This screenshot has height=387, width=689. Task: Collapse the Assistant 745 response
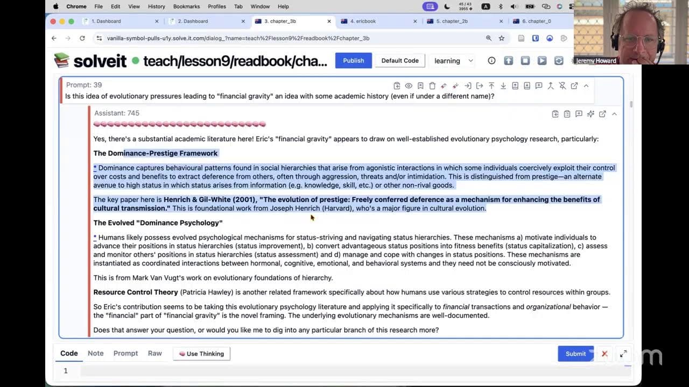click(x=614, y=114)
